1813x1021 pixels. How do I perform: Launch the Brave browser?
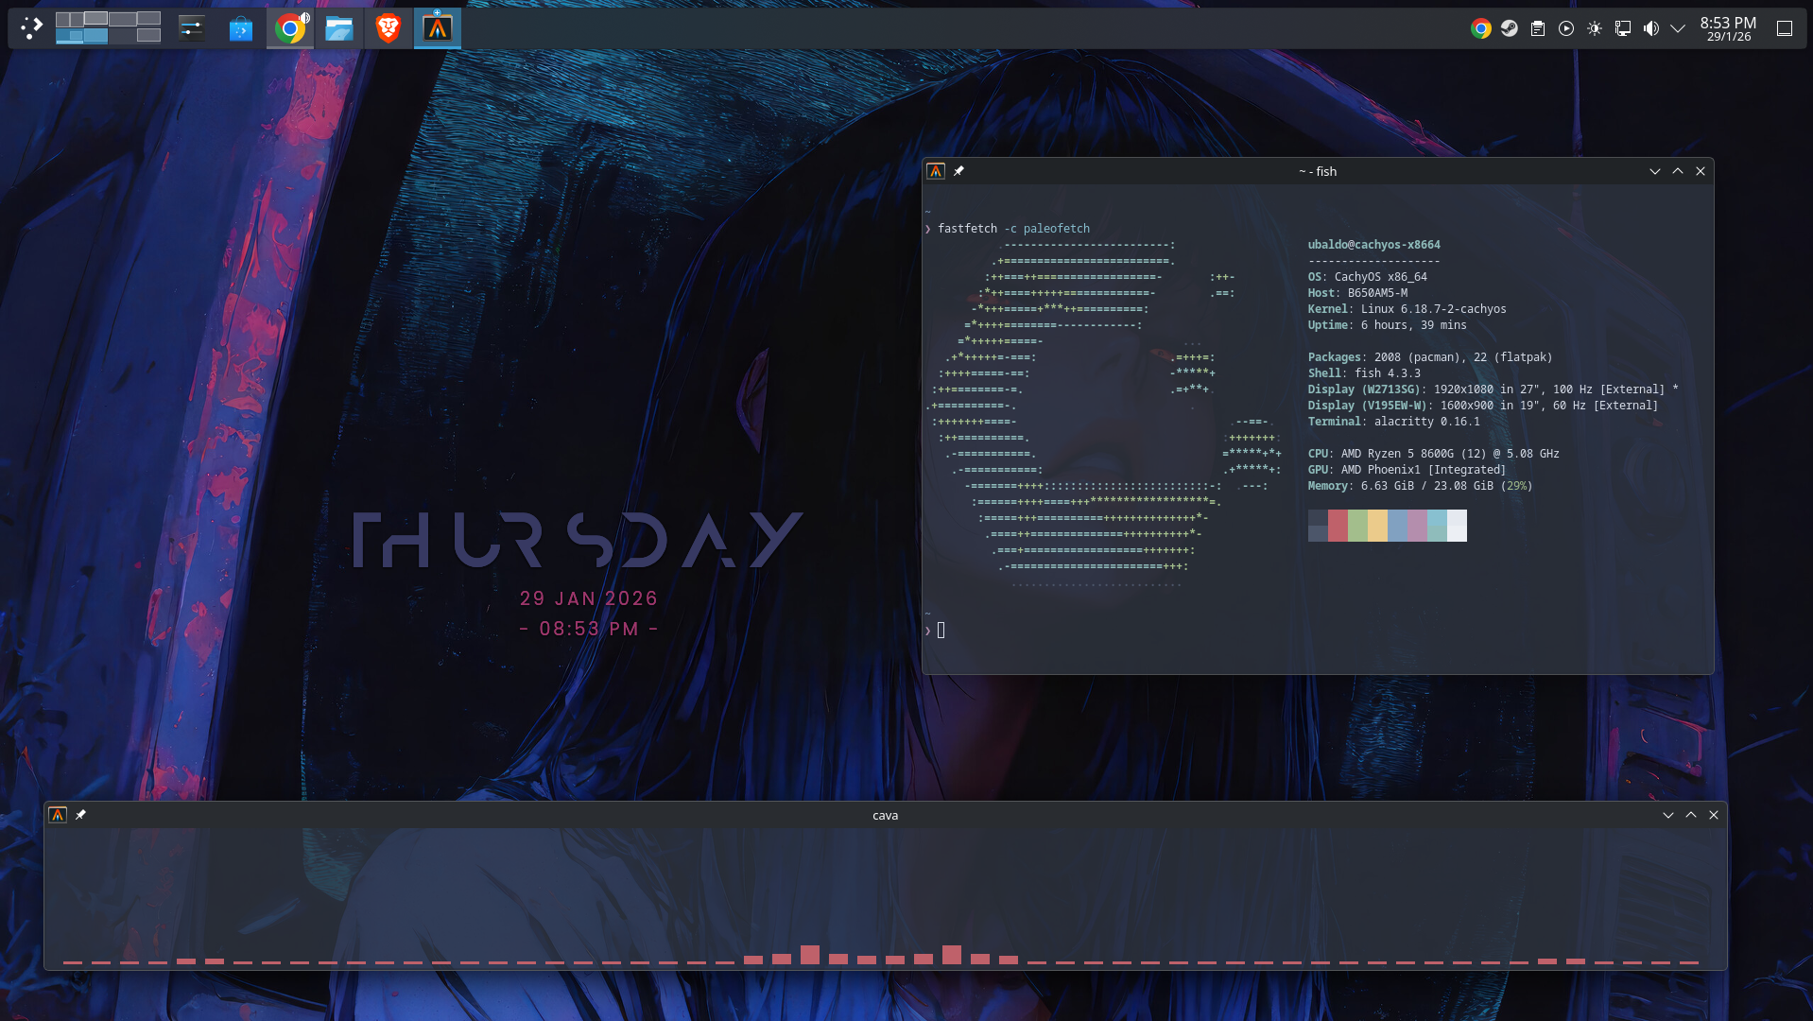pos(388,28)
